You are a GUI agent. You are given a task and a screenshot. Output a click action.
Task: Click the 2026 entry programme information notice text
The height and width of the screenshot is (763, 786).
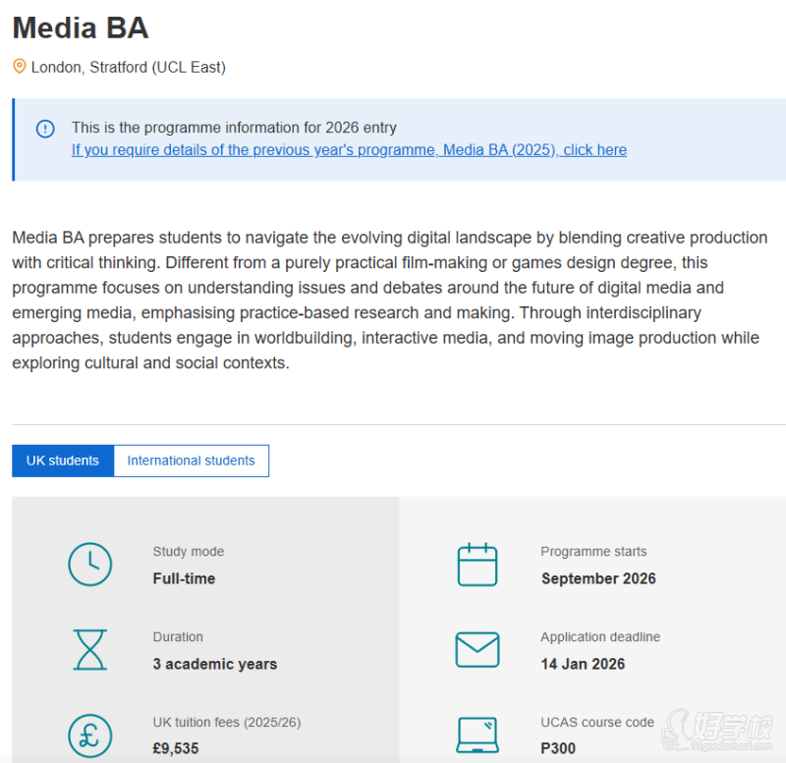click(234, 128)
